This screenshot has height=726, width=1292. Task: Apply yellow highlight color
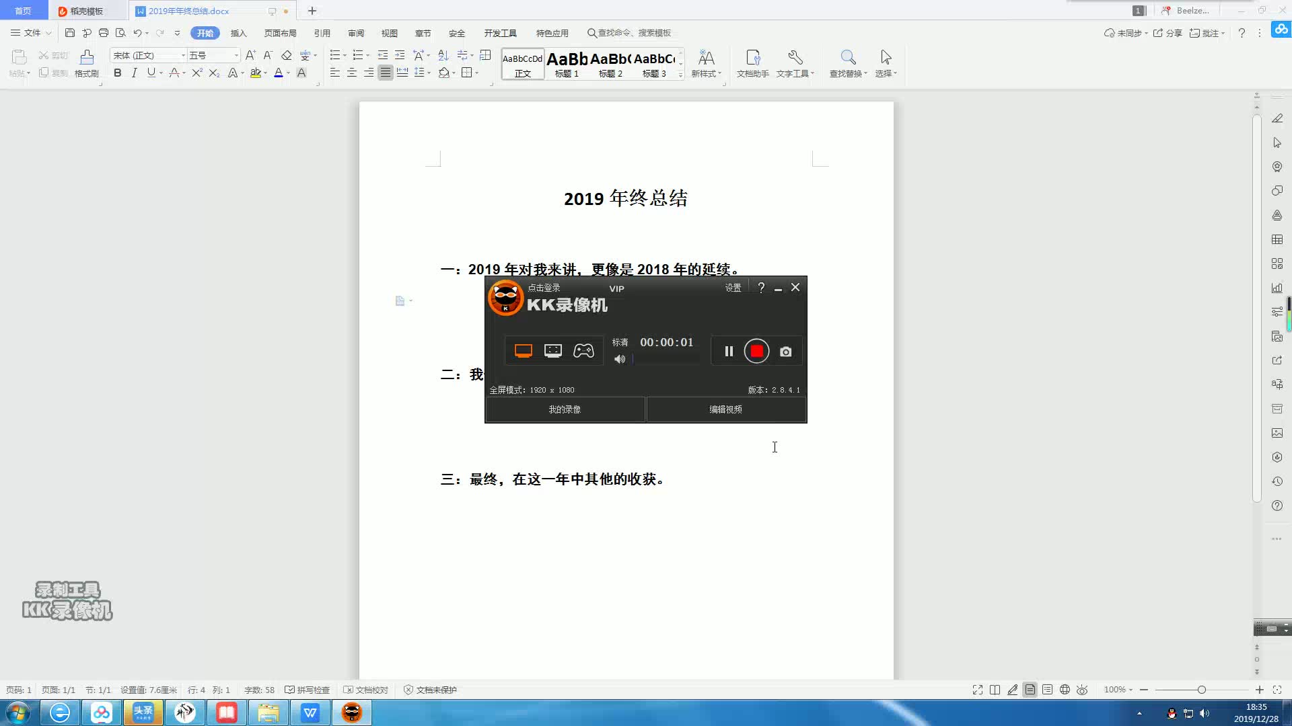tap(255, 73)
